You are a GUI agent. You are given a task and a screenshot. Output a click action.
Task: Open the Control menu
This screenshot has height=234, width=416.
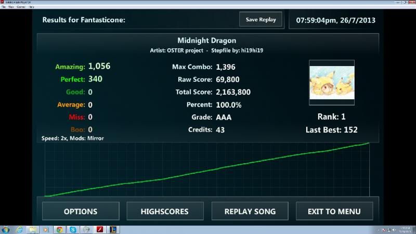click(21, 7)
